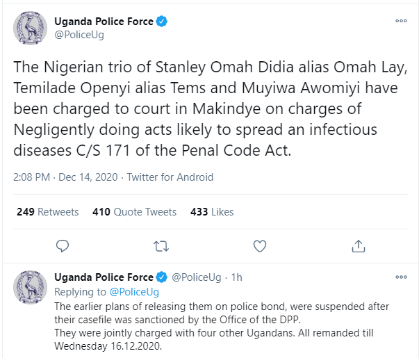The height and width of the screenshot is (358, 419).
Task: Click the @PoliceUg link after Replying to
Action: click(134, 292)
